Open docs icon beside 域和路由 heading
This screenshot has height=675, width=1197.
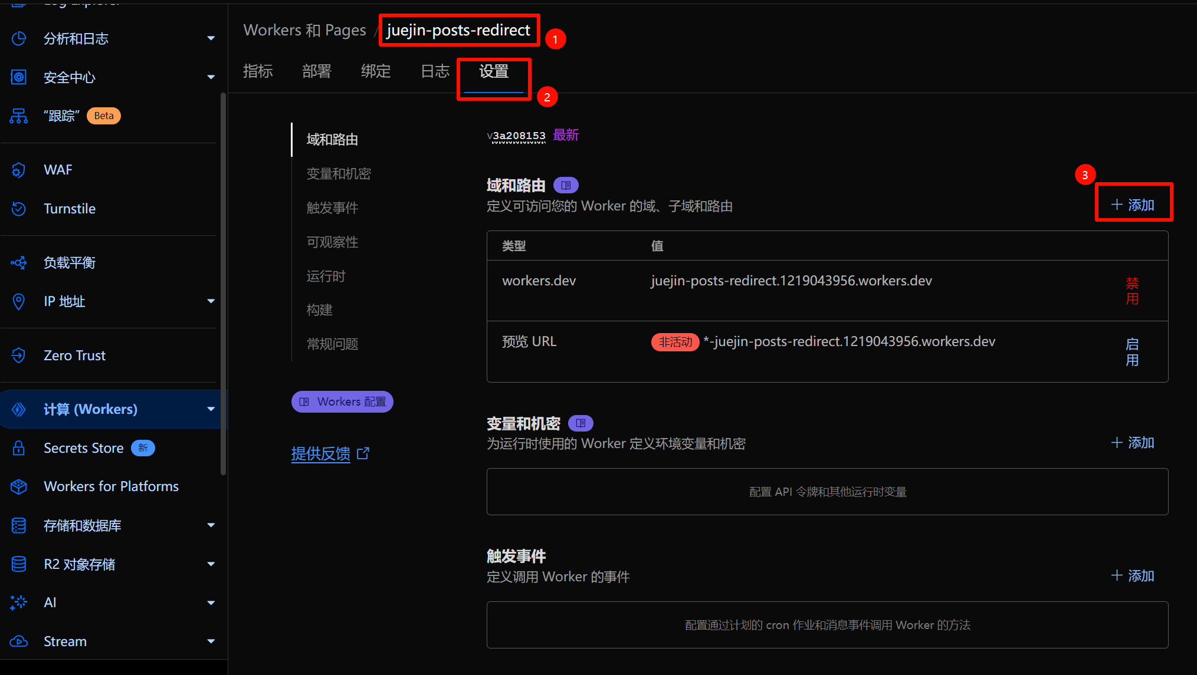[566, 185]
